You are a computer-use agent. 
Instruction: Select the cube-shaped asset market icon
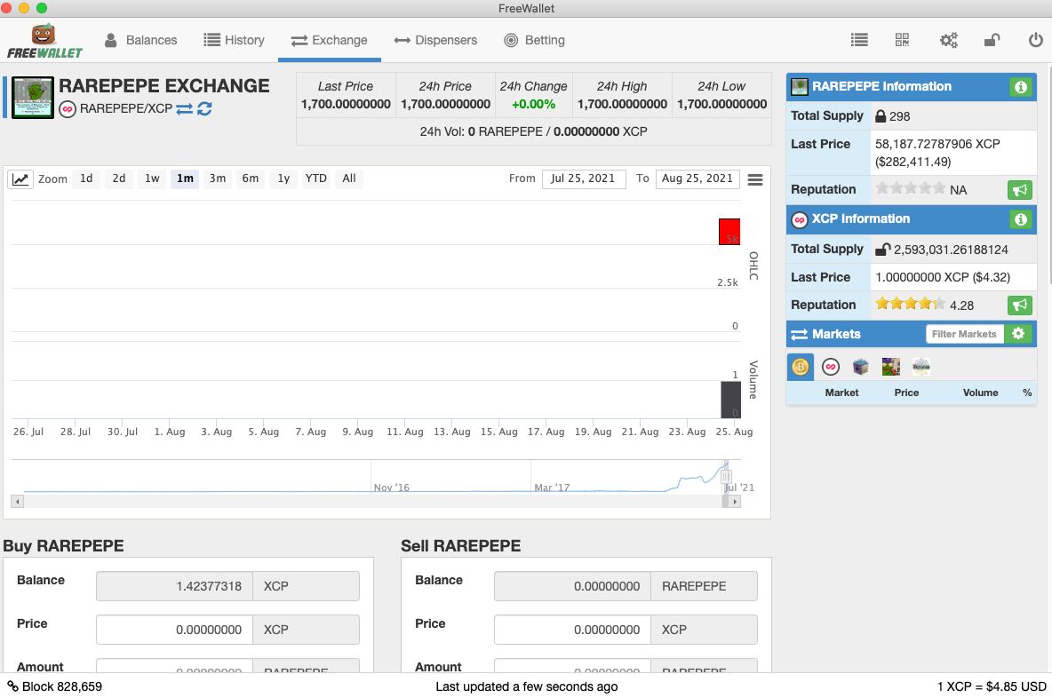tap(861, 367)
